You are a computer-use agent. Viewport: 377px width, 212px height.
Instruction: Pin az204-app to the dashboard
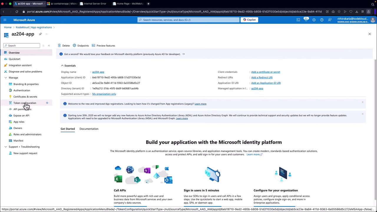pyautogui.click(x=40, y=34)
